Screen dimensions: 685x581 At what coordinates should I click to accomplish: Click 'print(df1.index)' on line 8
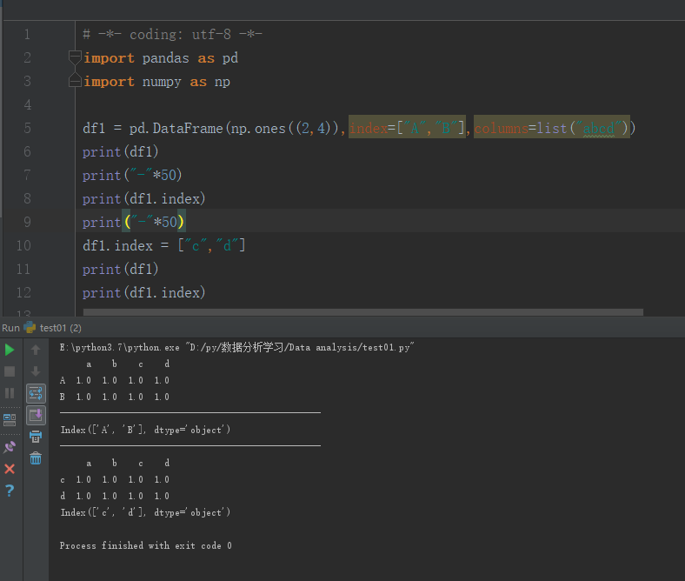coord(144,199)
